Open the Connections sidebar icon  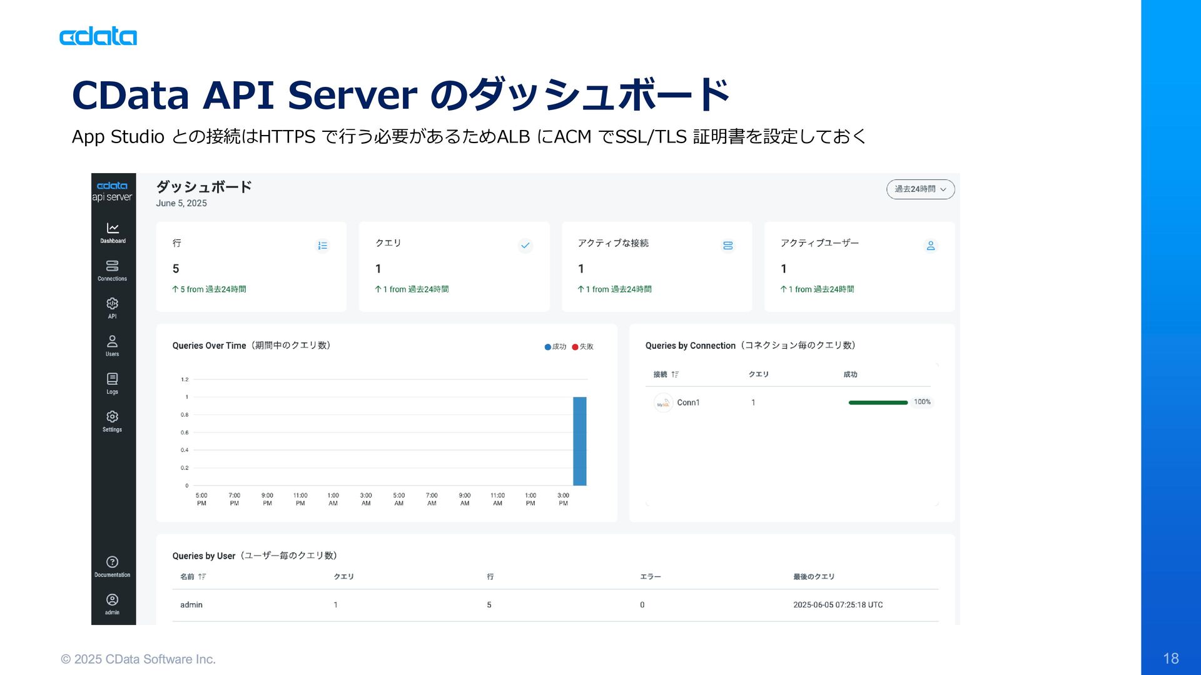point(113,266)
